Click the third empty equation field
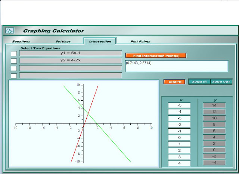Image resolution: width=239 pixels, height=174 pixels. [71, 68]
